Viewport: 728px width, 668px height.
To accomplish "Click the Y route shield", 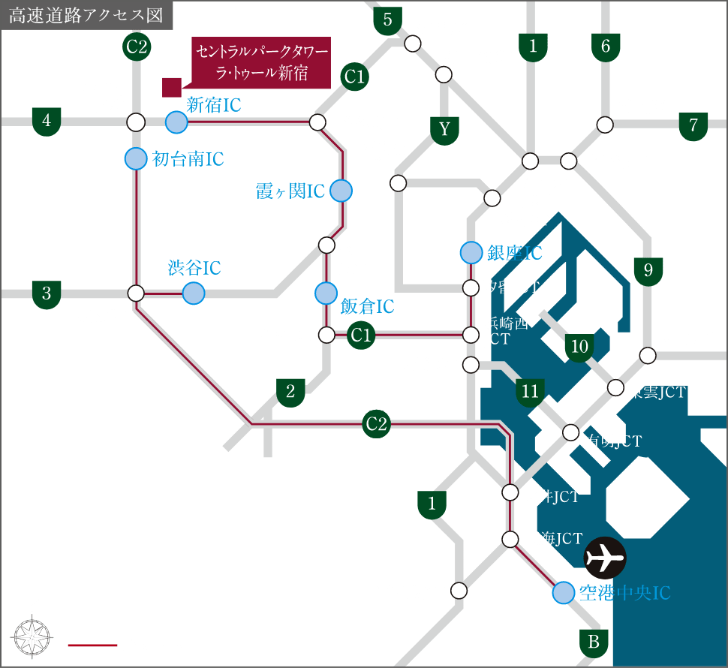I will (444, 131).
